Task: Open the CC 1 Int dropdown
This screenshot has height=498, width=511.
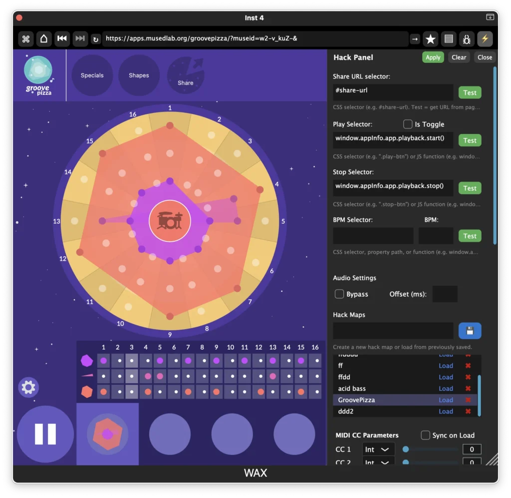Action: (x=378, y=449)
